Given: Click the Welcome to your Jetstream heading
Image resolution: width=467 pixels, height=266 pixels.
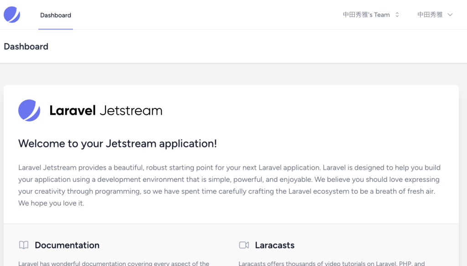Looking at the screenshot, I should click(117, 143).
